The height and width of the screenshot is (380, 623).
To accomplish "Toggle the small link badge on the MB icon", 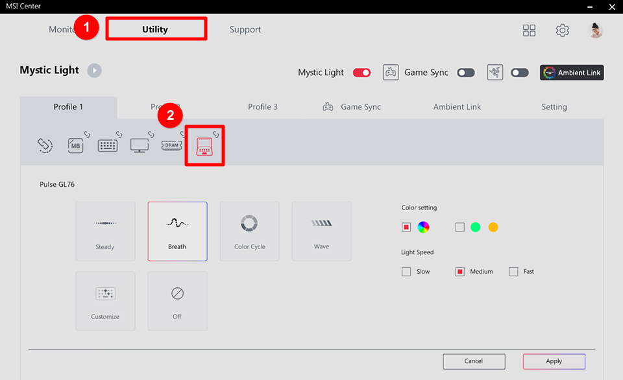I will [86, 135].
